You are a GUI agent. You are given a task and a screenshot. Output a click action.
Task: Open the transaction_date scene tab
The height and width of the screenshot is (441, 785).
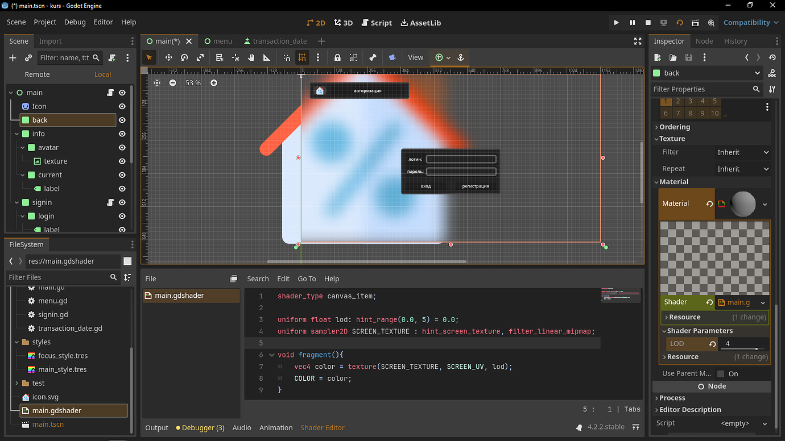(x=275, y=41)
